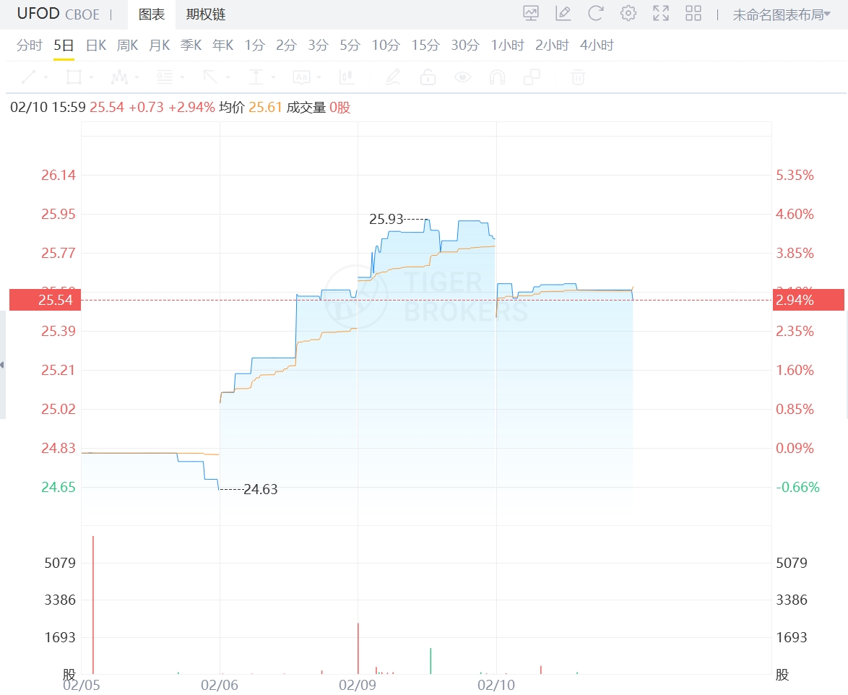This screenshot has height=695, width=848.
Task: Open the 未命名图表布局 layout dropdown
Action: (x=782, y=14)
